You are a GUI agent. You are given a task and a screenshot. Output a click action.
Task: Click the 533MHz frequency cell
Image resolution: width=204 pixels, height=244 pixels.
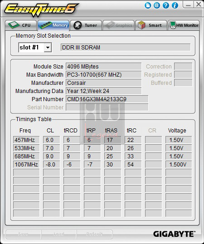tap(26, 148)
